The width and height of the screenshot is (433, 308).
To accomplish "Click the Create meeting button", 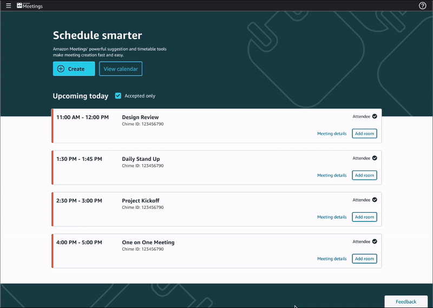I will pos(74,69).
